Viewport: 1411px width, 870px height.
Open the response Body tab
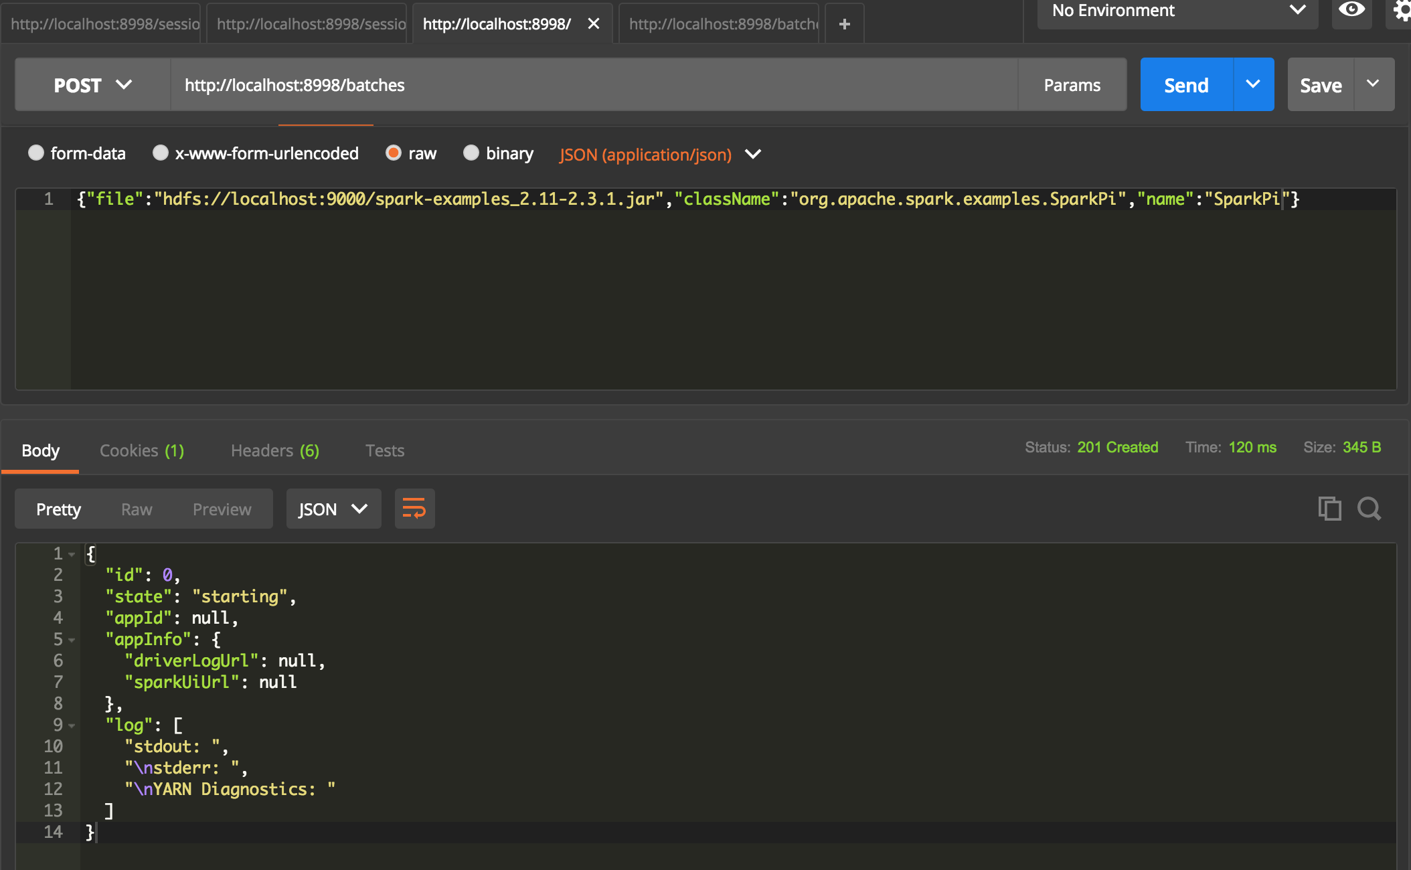(x=40, y=450)
